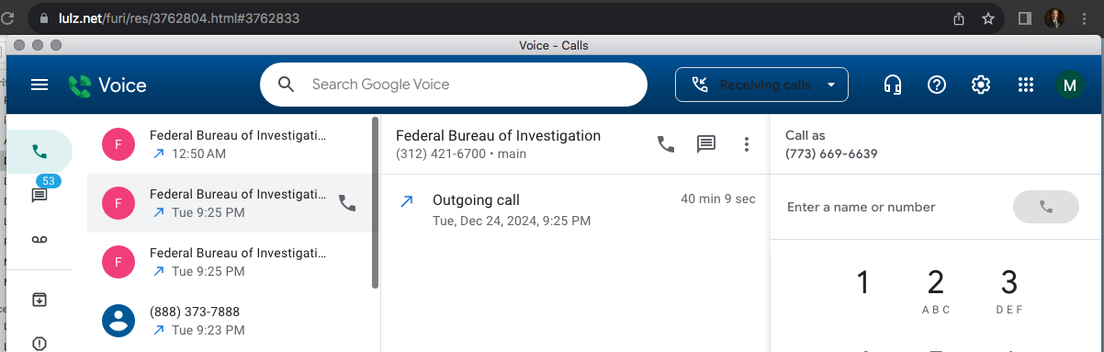
Task: Open the Calls tab in sidebar
Action: 39,152
